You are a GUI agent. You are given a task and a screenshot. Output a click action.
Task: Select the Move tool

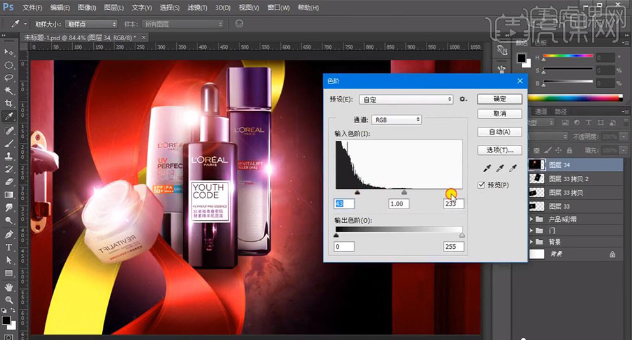coord(9,52)
